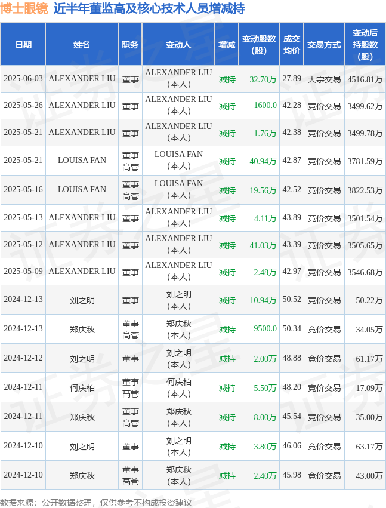Click the 4516.81万 holdings value
The image size is (386, 508).
365,79
